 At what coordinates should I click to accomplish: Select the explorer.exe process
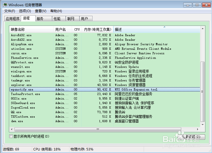pyautogui.click(x=105, y=85)
